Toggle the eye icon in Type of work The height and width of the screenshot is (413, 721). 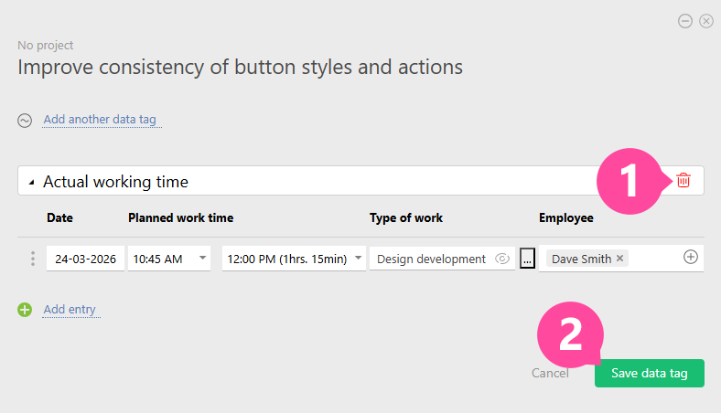pyautogui.click(x=501, y=259)
